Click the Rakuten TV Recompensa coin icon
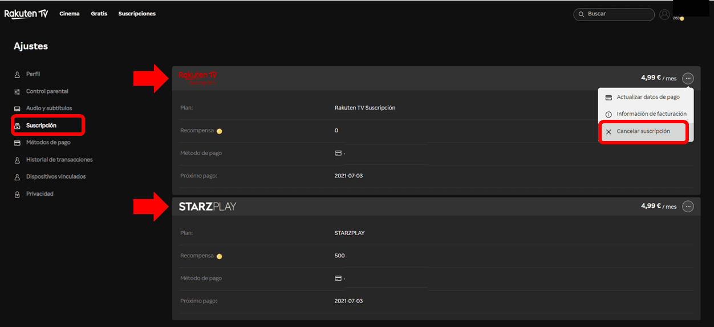 point(219,131)
